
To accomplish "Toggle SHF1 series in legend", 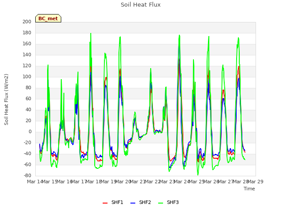I will (113, 202).
